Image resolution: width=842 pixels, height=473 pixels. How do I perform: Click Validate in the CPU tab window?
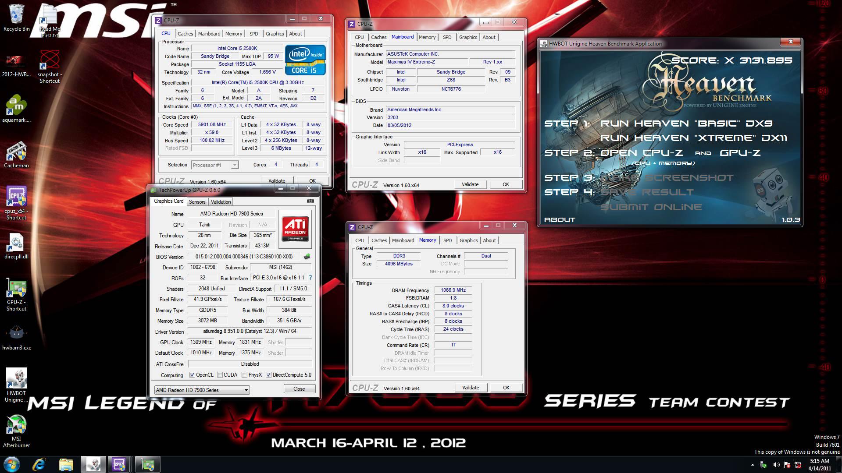coord(277,180)
